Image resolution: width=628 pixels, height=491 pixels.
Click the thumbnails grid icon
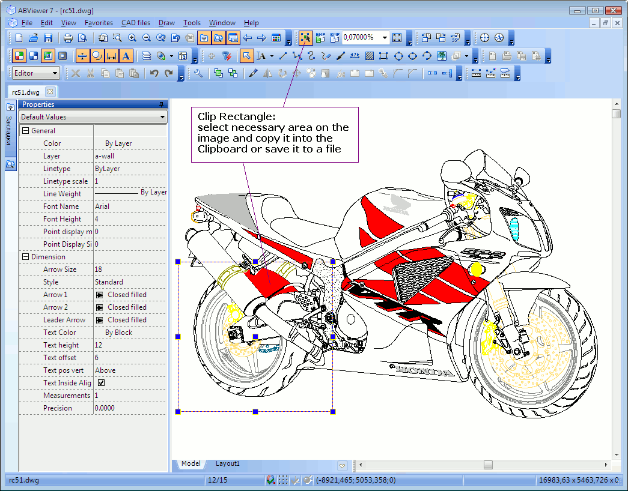click(276, 38)
